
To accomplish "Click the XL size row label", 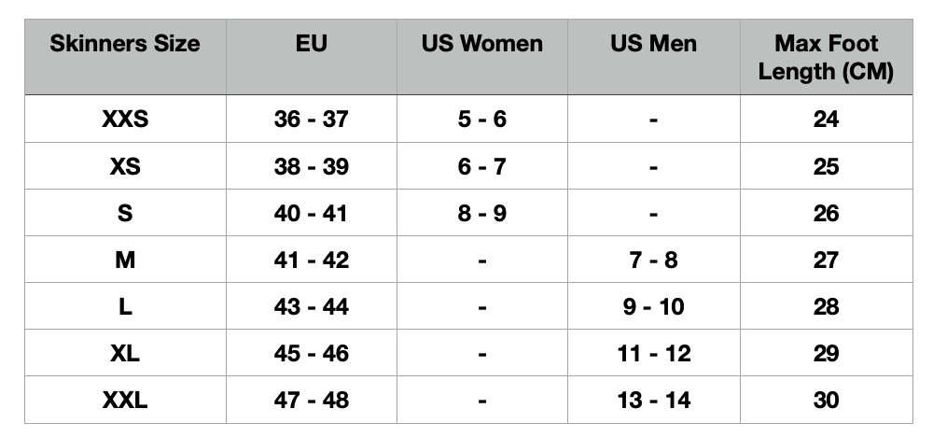I will click(125, 353).
